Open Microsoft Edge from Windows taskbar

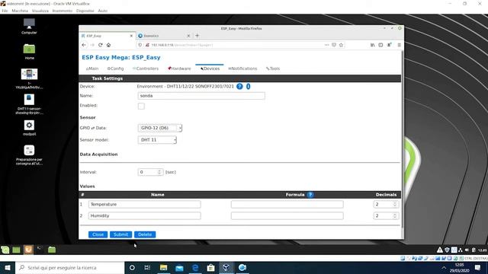click(x=195, y=267)
